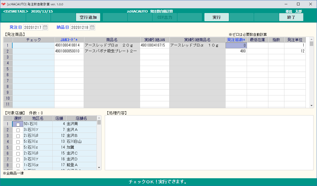317x186 pixels.
Task: Tick the checkbox for store 金沢南
Action: click(x=18, y=124)
